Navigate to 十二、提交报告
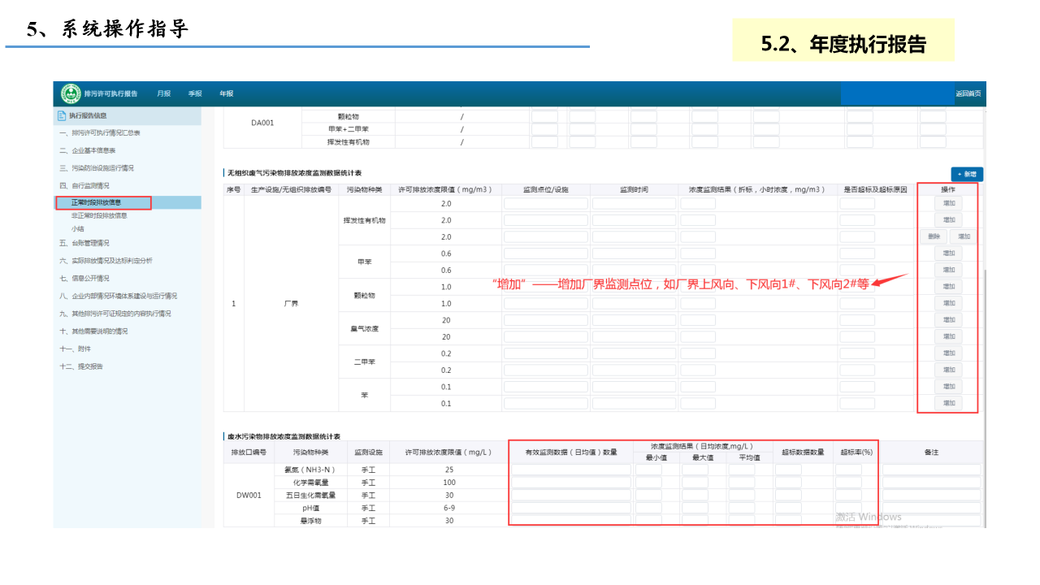Image resolution: width=1040 pixels, height=585 pixels. pyautogui.click(x=81, y=366)
